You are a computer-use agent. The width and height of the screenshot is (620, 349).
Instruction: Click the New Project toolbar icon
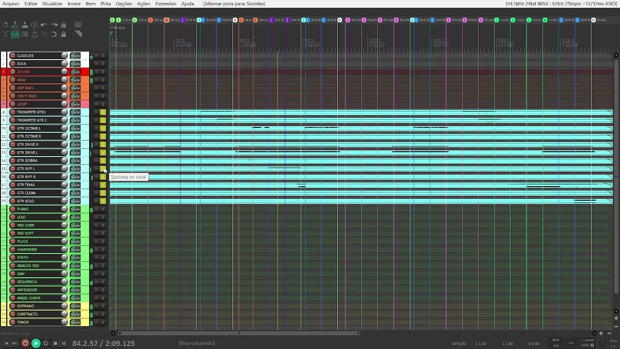(5, 25)
